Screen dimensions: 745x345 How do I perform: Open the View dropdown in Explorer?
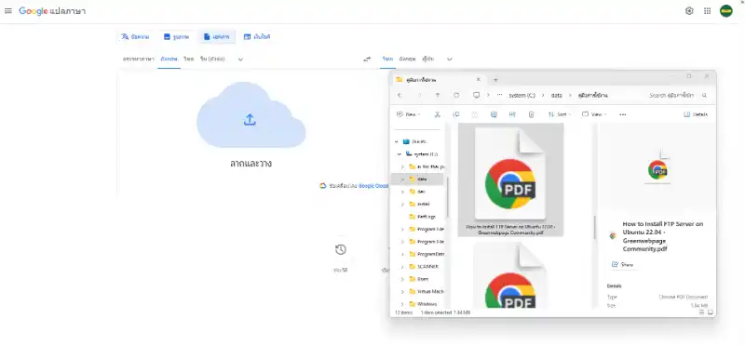point(594,114)
